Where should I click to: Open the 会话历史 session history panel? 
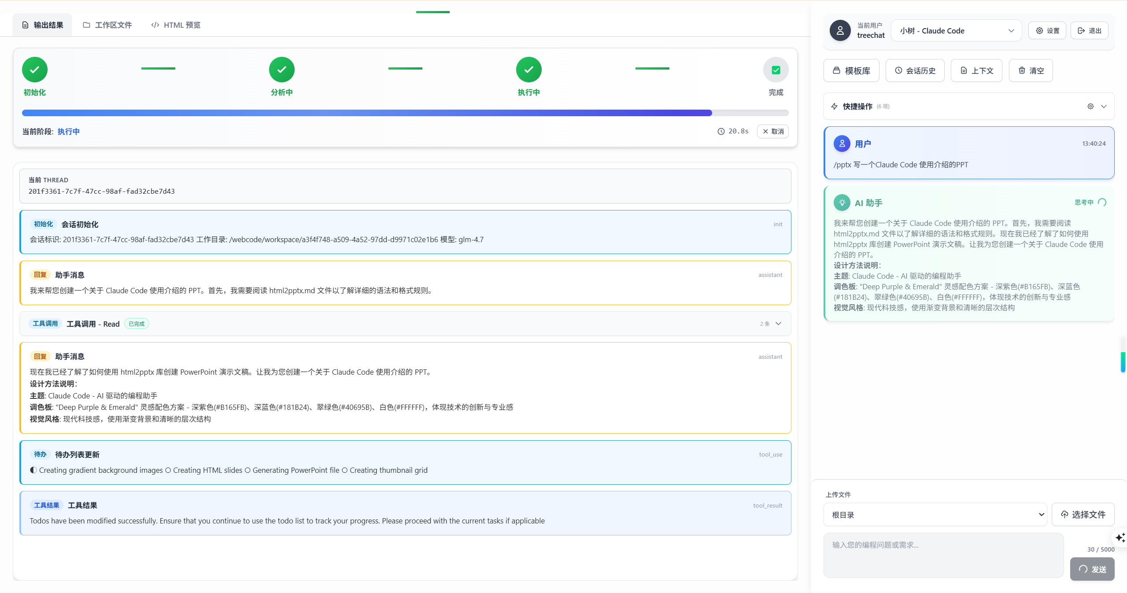click(x=915, y=70)
